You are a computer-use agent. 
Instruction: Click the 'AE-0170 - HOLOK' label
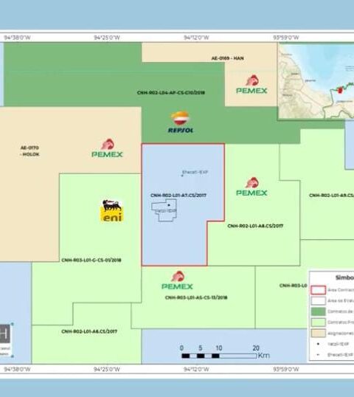pos(29,151)
